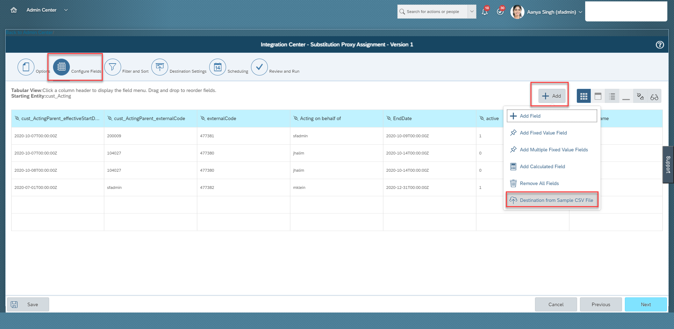Open the Scheduling calendar icon

[x=218, y=67]
